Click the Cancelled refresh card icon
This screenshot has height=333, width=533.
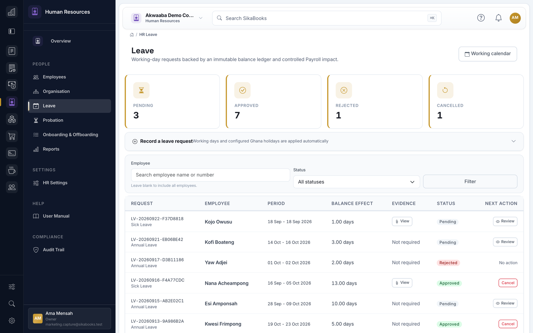coord(445,90)
